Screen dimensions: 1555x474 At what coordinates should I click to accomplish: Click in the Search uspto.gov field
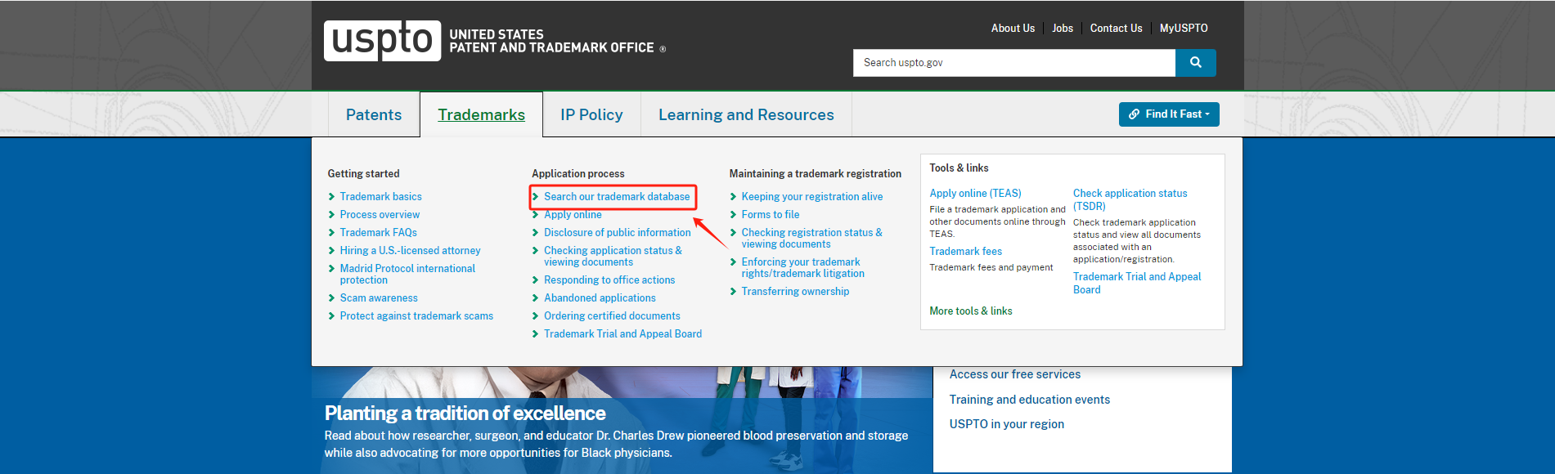(x=1014, y=63)
